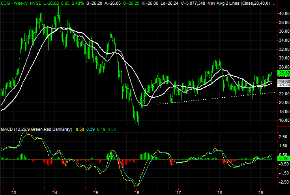Click the '19 year marker on time axis
The image size is (290, 195).
(260, 192)
